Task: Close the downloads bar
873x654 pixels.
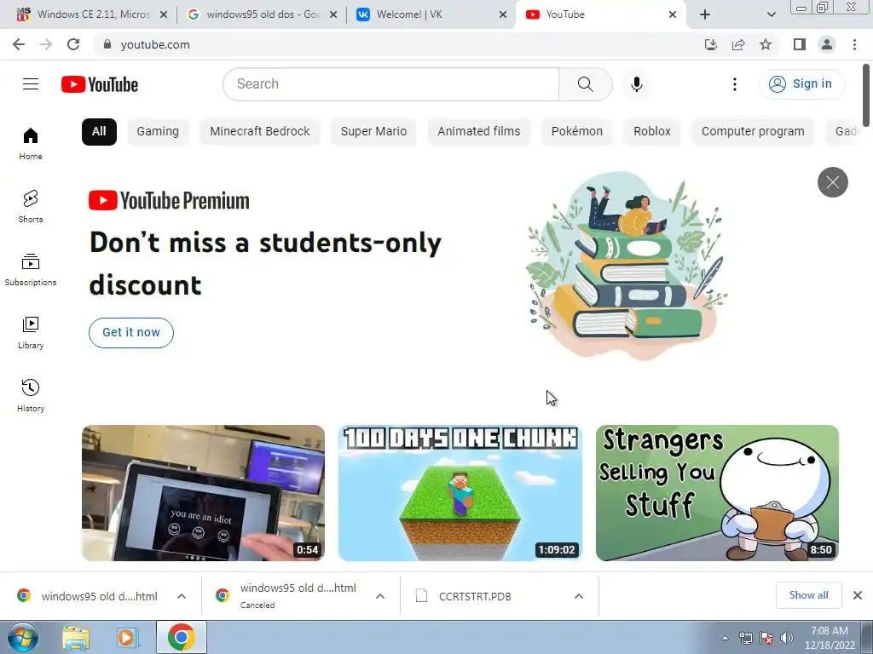Action: tap(858, 595)
